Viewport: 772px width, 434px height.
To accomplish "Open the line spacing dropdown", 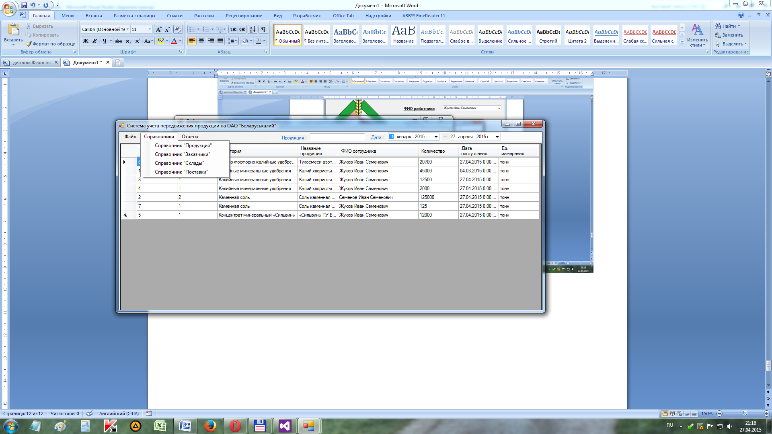I will (x=232, y=41).
